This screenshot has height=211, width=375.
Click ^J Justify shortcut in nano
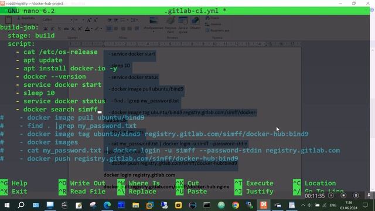pyautogui.click(x=254, y=192)
